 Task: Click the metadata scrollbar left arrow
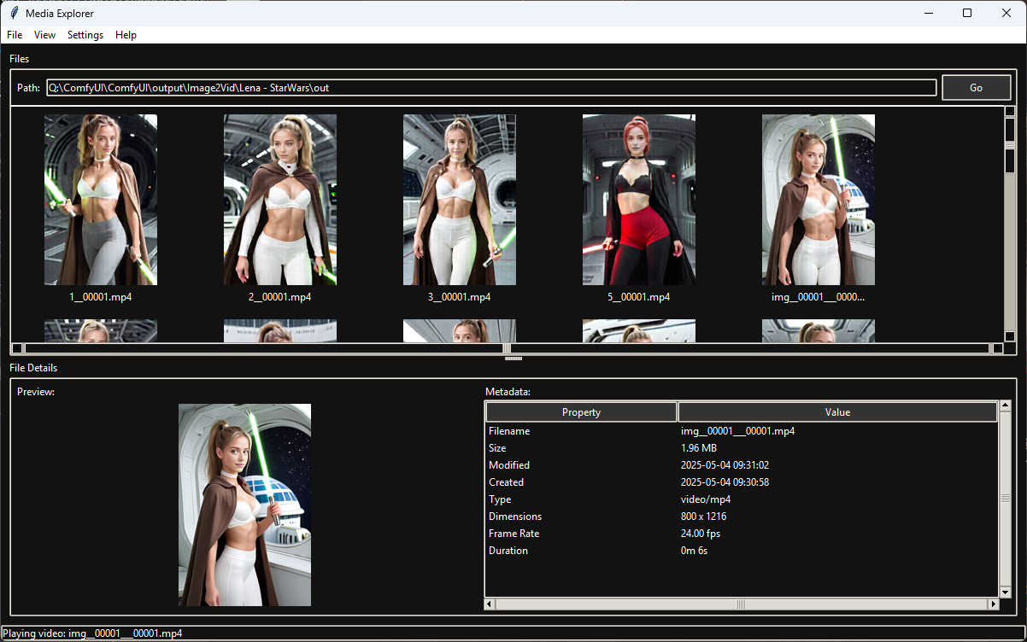coord(490,604)
